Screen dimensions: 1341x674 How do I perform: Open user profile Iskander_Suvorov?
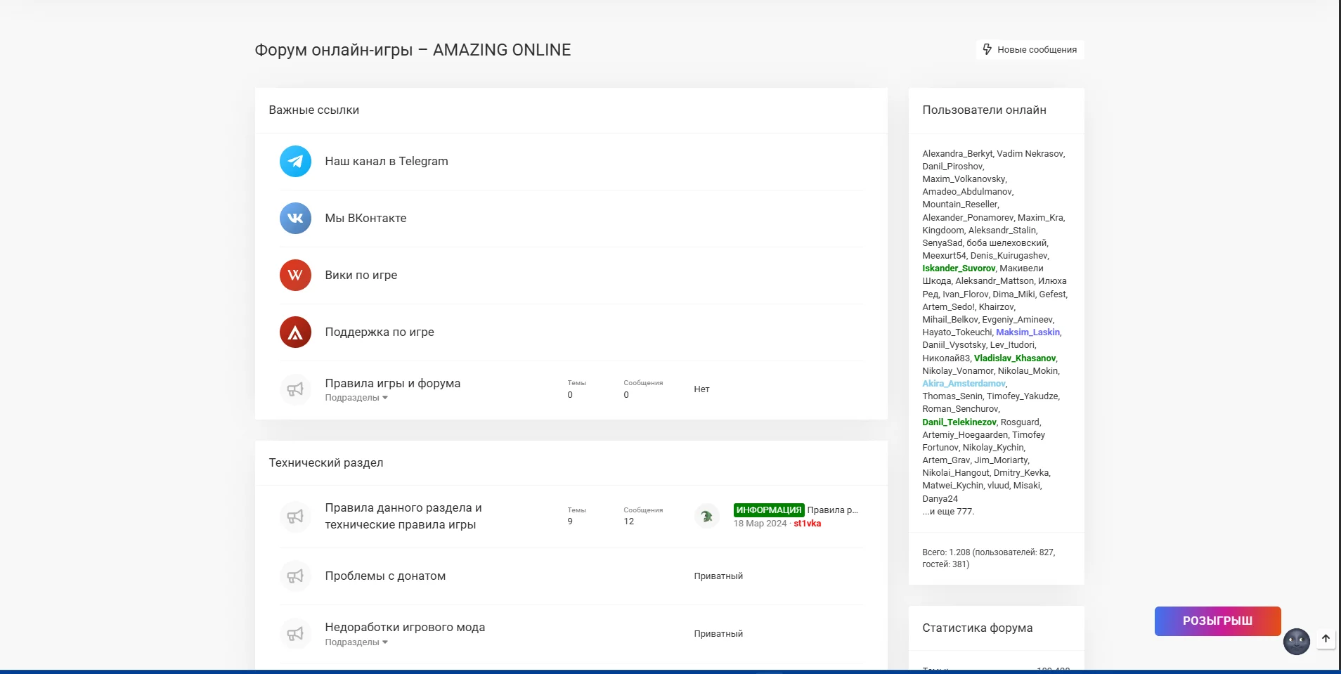coord(959,268)
